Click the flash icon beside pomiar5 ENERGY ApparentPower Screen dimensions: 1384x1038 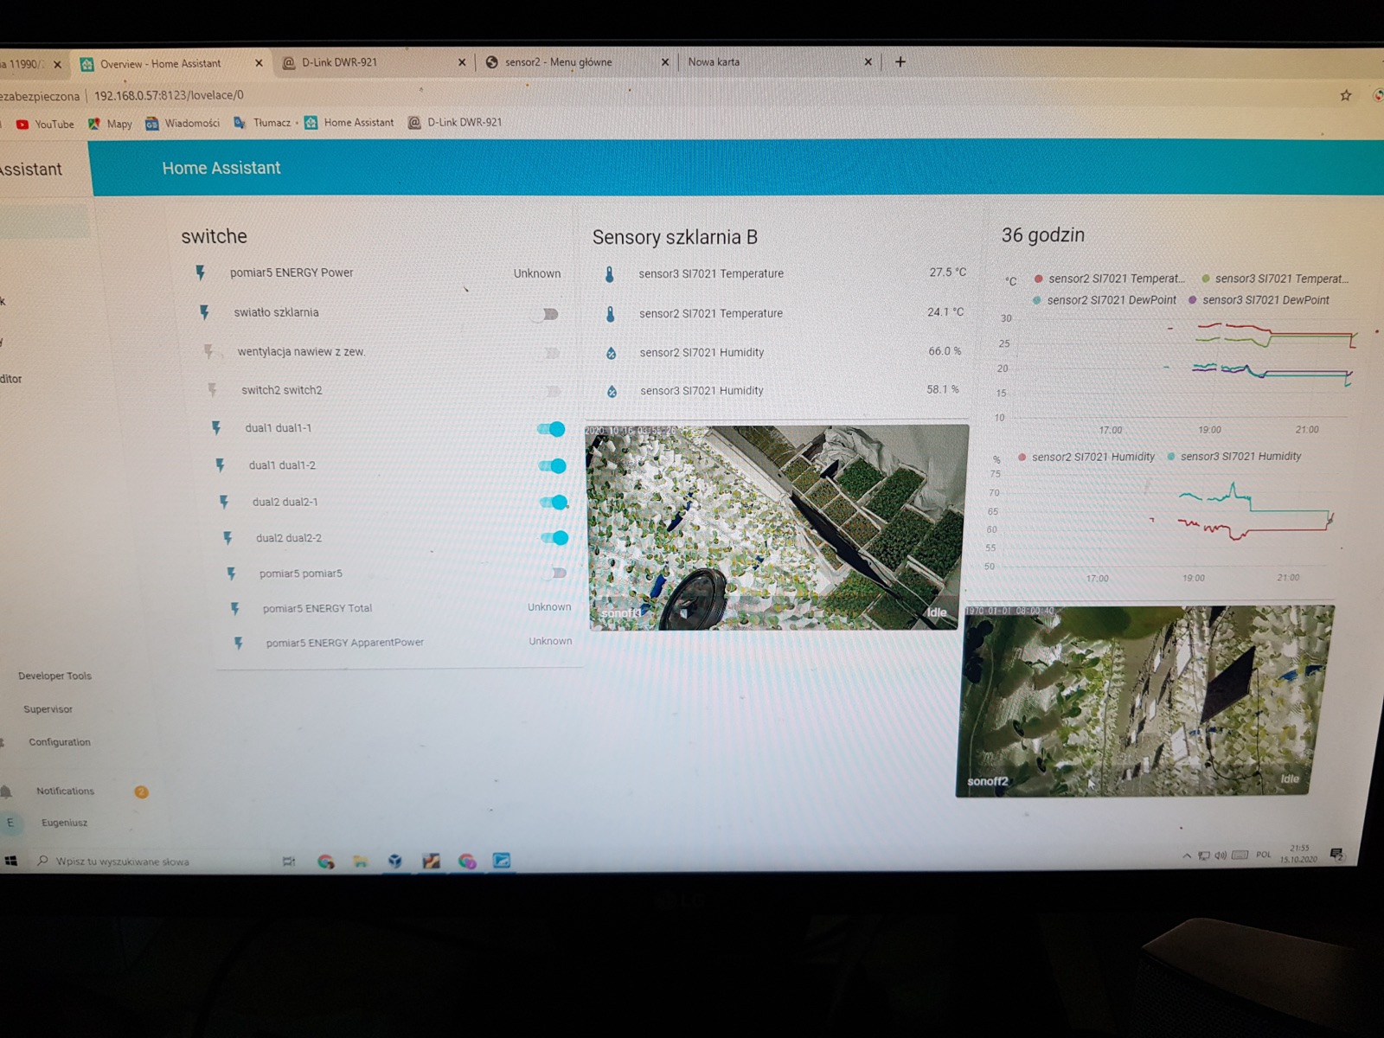coord(238,643)
